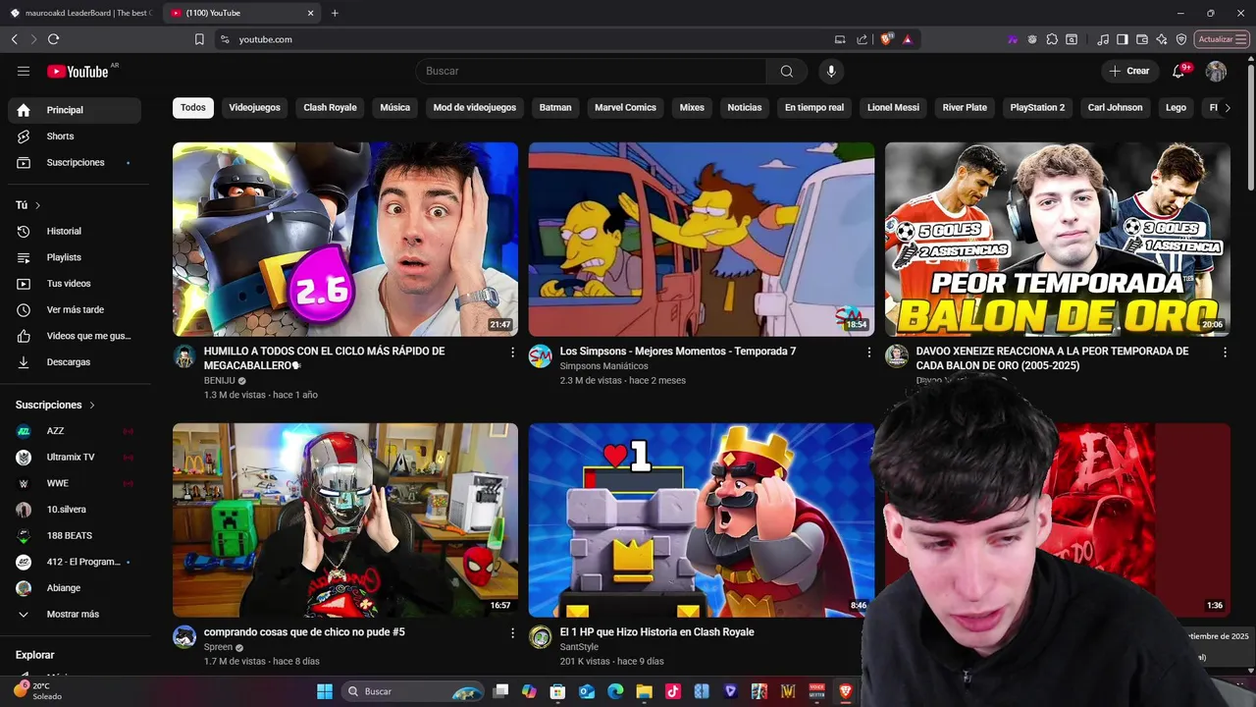1256x707 pixels.
Task: Open options menu for BENIJU video
Action: (x=512, y=352)
